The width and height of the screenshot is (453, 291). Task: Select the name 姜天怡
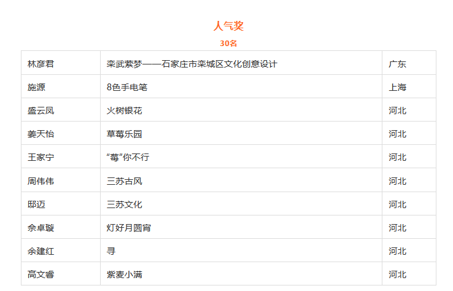[x=41, y=134]
